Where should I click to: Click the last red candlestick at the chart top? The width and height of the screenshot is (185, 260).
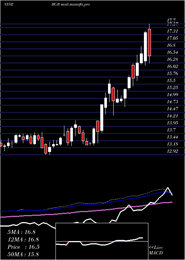[149, 42]
